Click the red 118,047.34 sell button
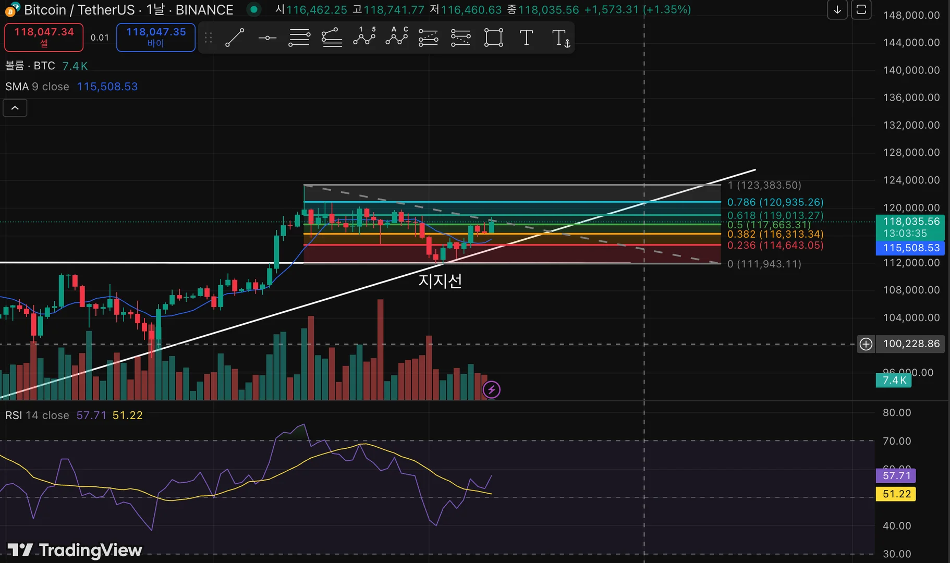The width and height of the screenshot is (950, 563). point(44,38)
